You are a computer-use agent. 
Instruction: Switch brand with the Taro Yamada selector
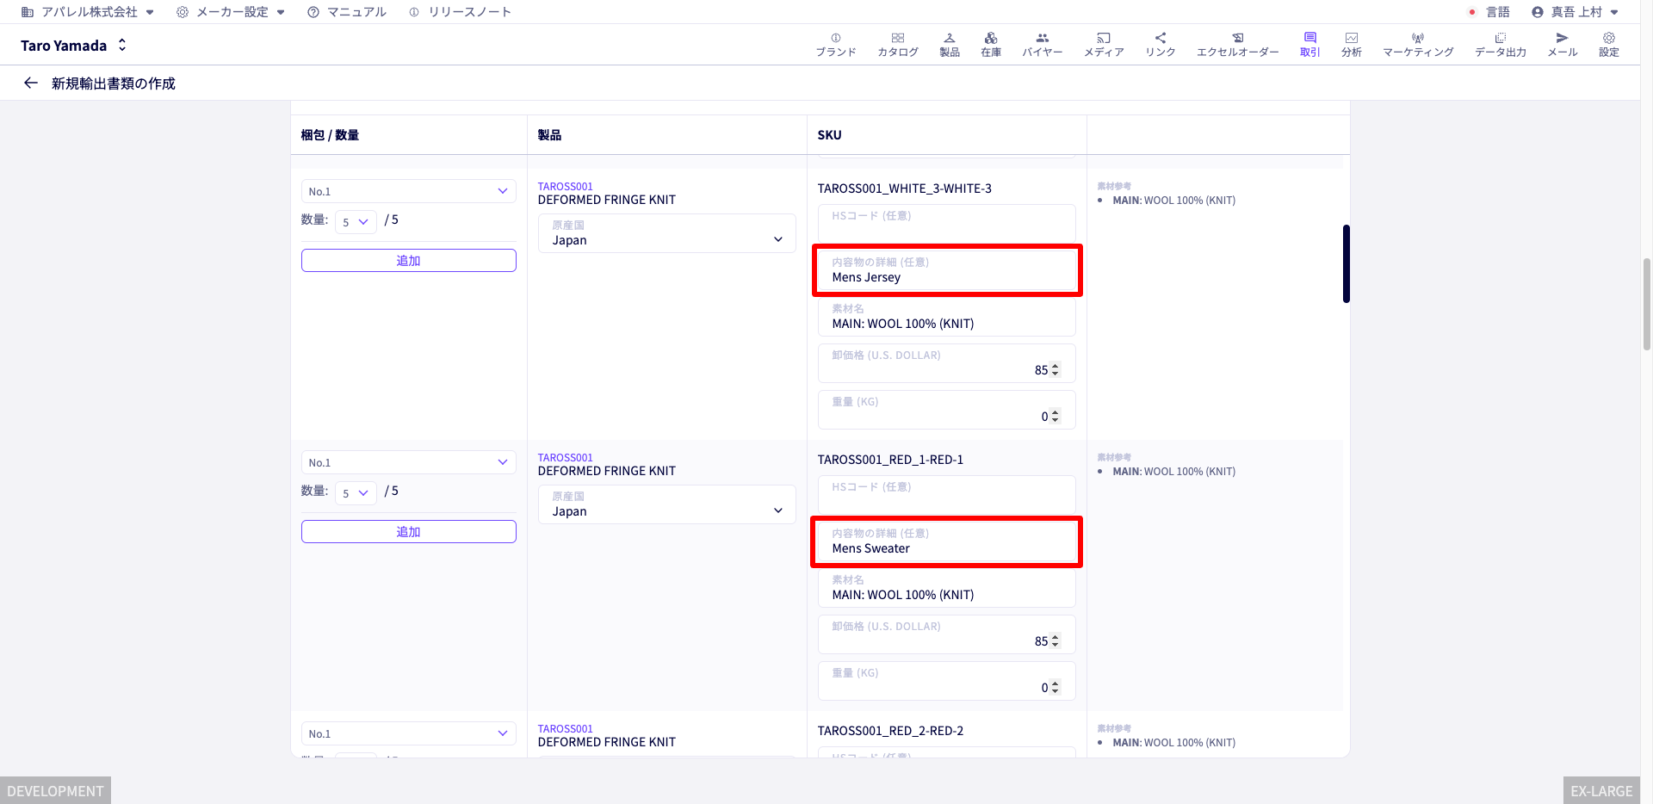pos(74,45)
